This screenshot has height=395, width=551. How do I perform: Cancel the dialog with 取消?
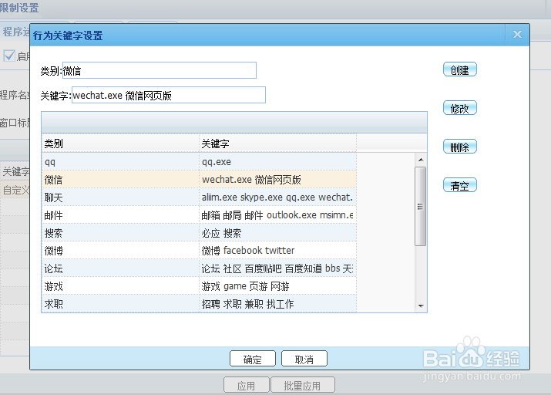tap(304, 359)
